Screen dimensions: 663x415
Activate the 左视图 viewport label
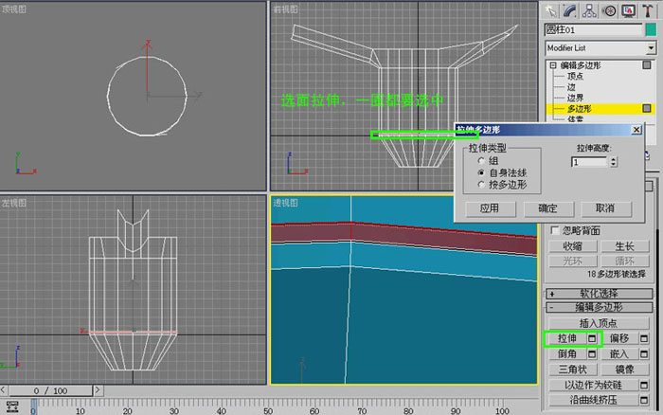[x=13, y=203]
